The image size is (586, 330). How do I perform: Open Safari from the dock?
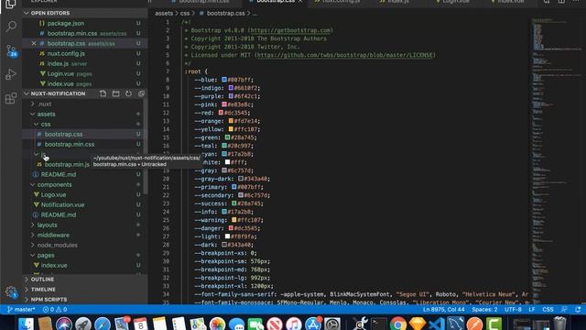(x=102, y=324)
